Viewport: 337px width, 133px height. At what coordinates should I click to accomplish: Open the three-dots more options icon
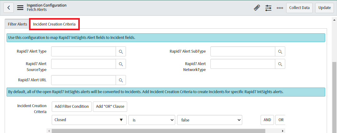coord(280,8)
